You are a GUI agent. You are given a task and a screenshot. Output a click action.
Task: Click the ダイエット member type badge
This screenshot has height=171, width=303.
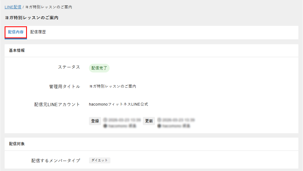tap(100, 160)
